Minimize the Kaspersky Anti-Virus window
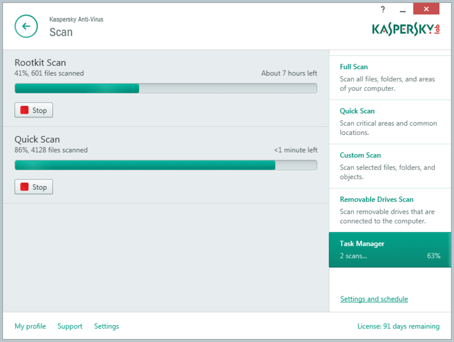This screenshot has width=454, height=342. (x=403, y=10)
